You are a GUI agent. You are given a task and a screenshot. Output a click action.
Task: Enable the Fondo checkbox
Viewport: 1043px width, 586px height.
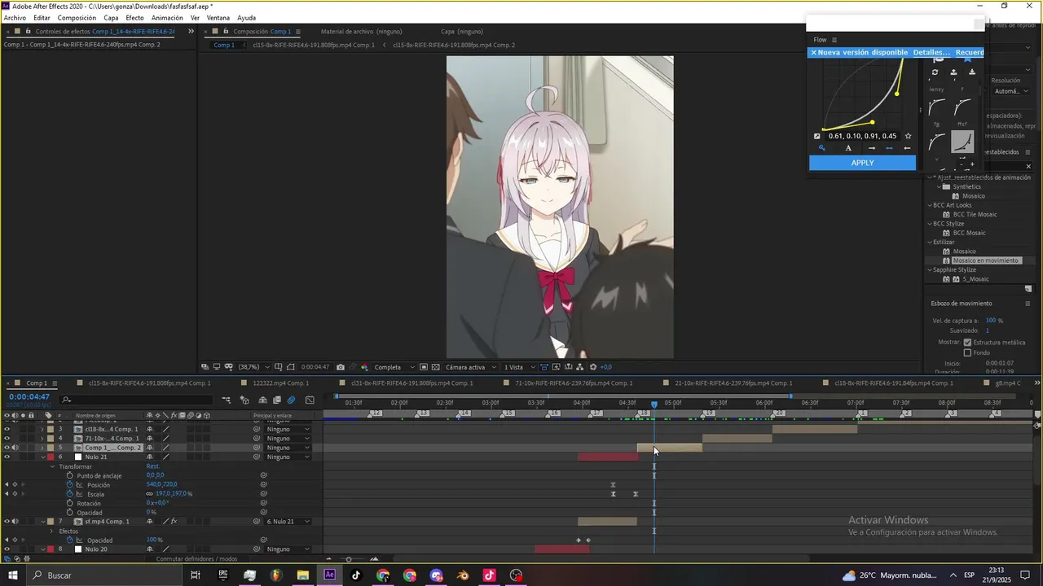click(967, 352)
